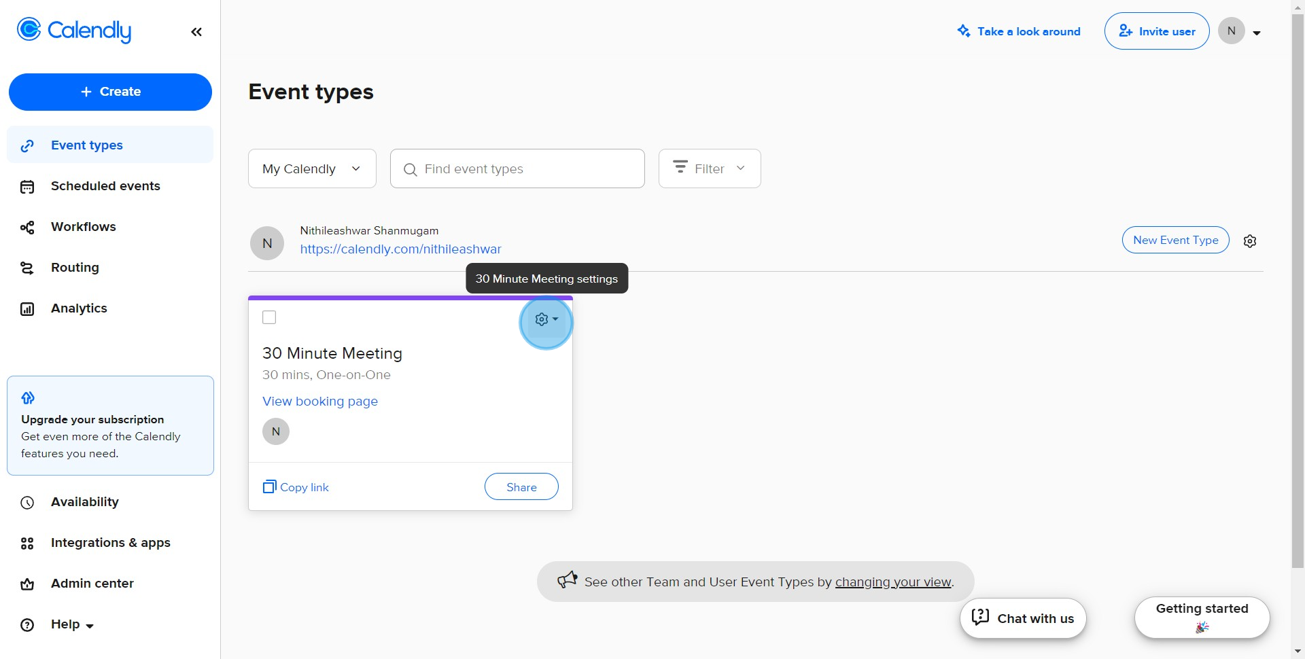This screenshot has height=659, width=1305.
Task: Open Scheduled events in sidebar
Action: (x=110, y=186)
